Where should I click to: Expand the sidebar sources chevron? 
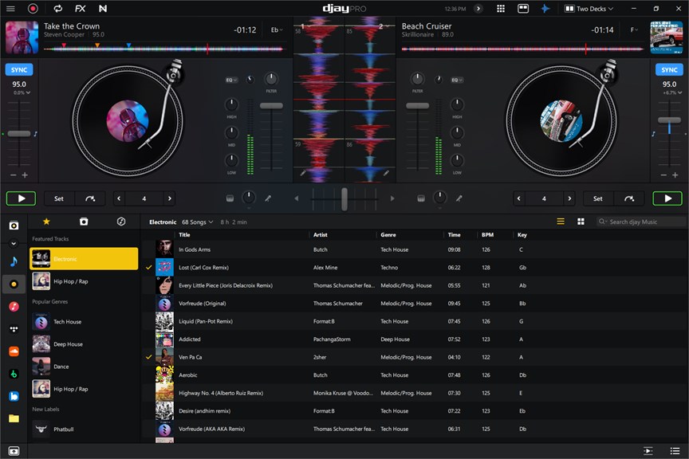pos(14,243)
